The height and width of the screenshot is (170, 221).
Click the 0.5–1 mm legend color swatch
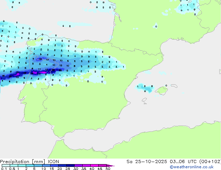pyautogui.click(x=14, y=165)
